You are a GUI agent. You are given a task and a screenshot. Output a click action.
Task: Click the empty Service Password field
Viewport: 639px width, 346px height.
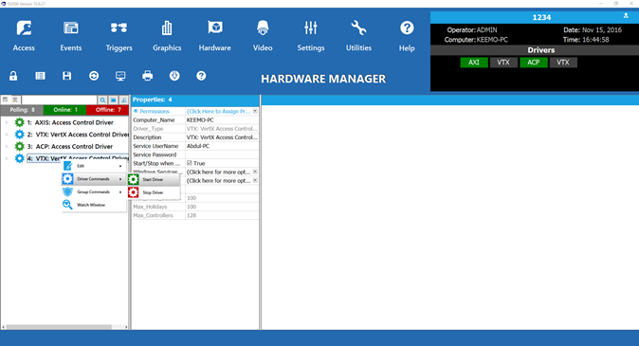(x=222, y=155)
